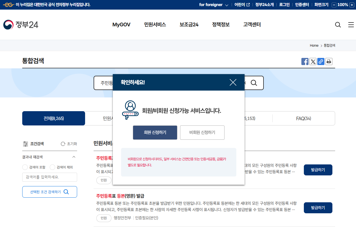Open the 어린이 external link

click(x=242, y=5)
